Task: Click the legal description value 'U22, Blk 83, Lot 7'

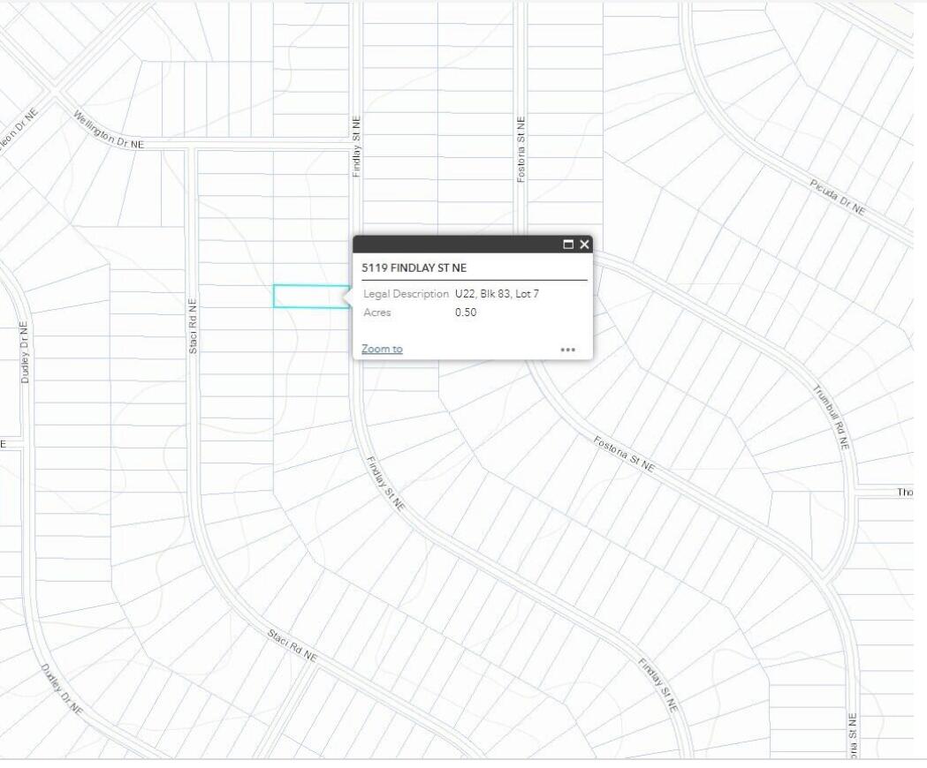Action: (497, 293)
